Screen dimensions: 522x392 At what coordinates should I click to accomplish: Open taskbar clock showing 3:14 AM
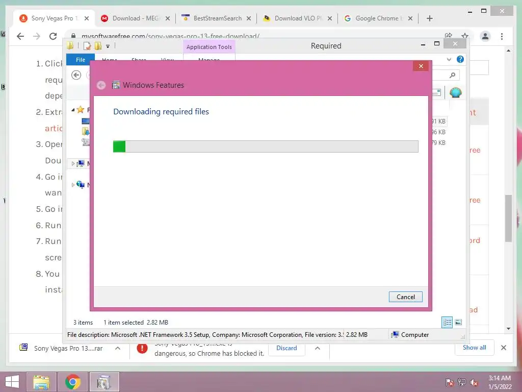click(x=500, y=382)
